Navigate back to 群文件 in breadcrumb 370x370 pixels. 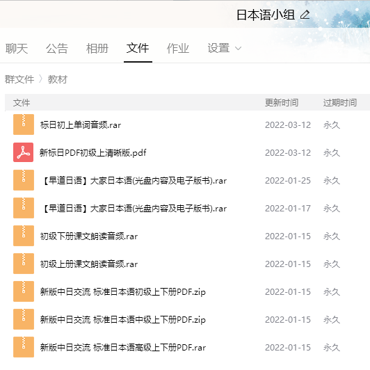pyautogui.click(x=19, y=79)
